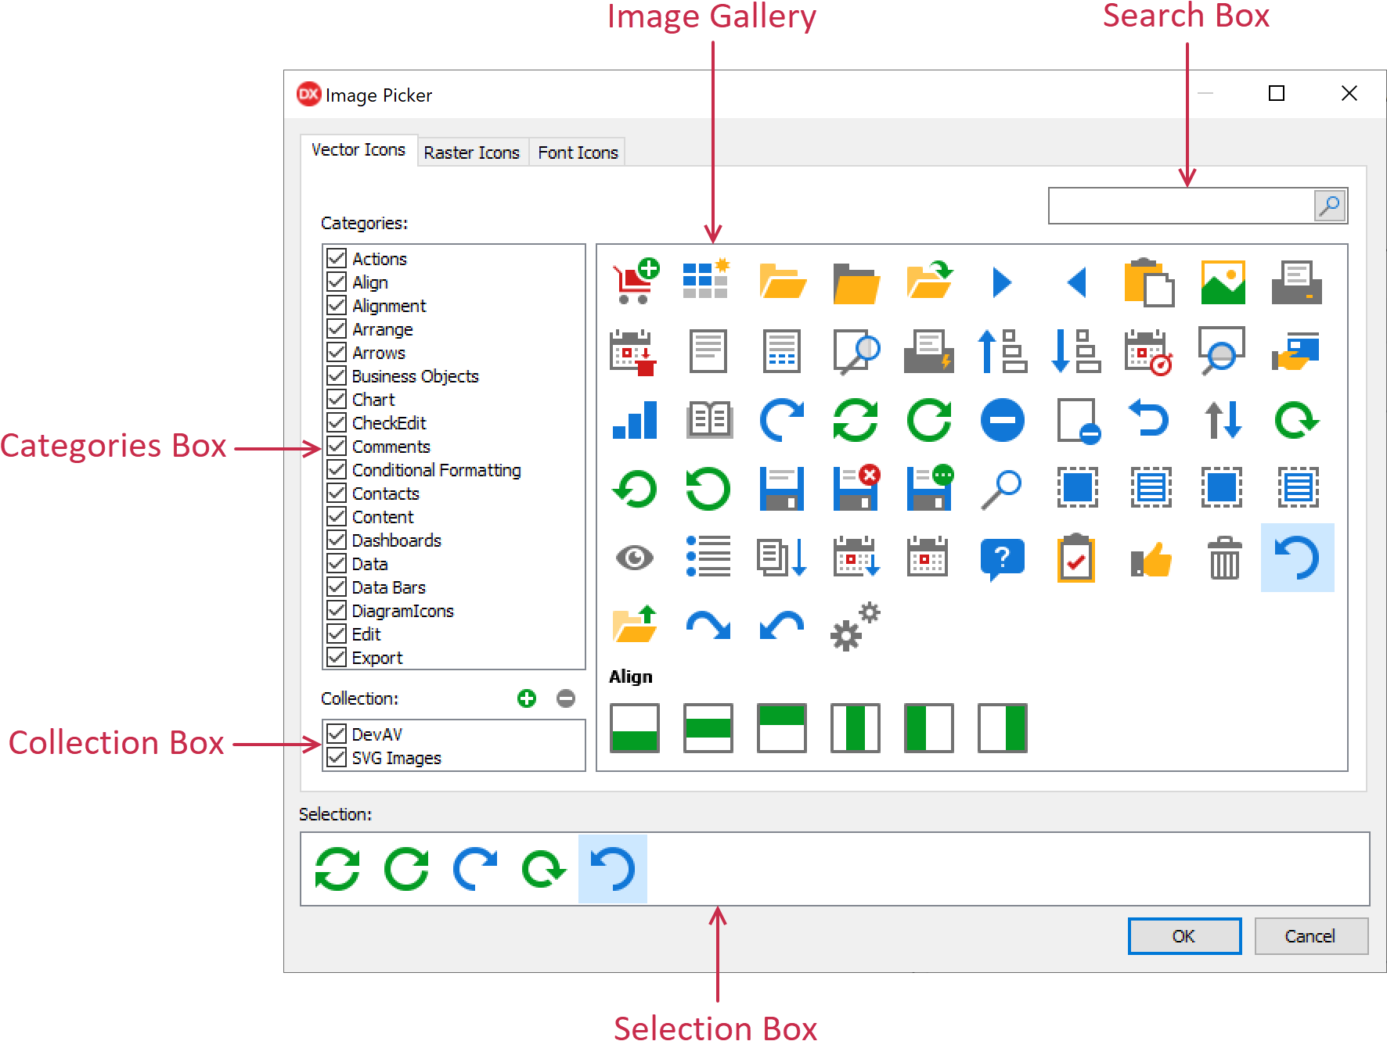Open the Font Icons tab
Screen dimensions: 1387x1041
click(x=578, y=153)
